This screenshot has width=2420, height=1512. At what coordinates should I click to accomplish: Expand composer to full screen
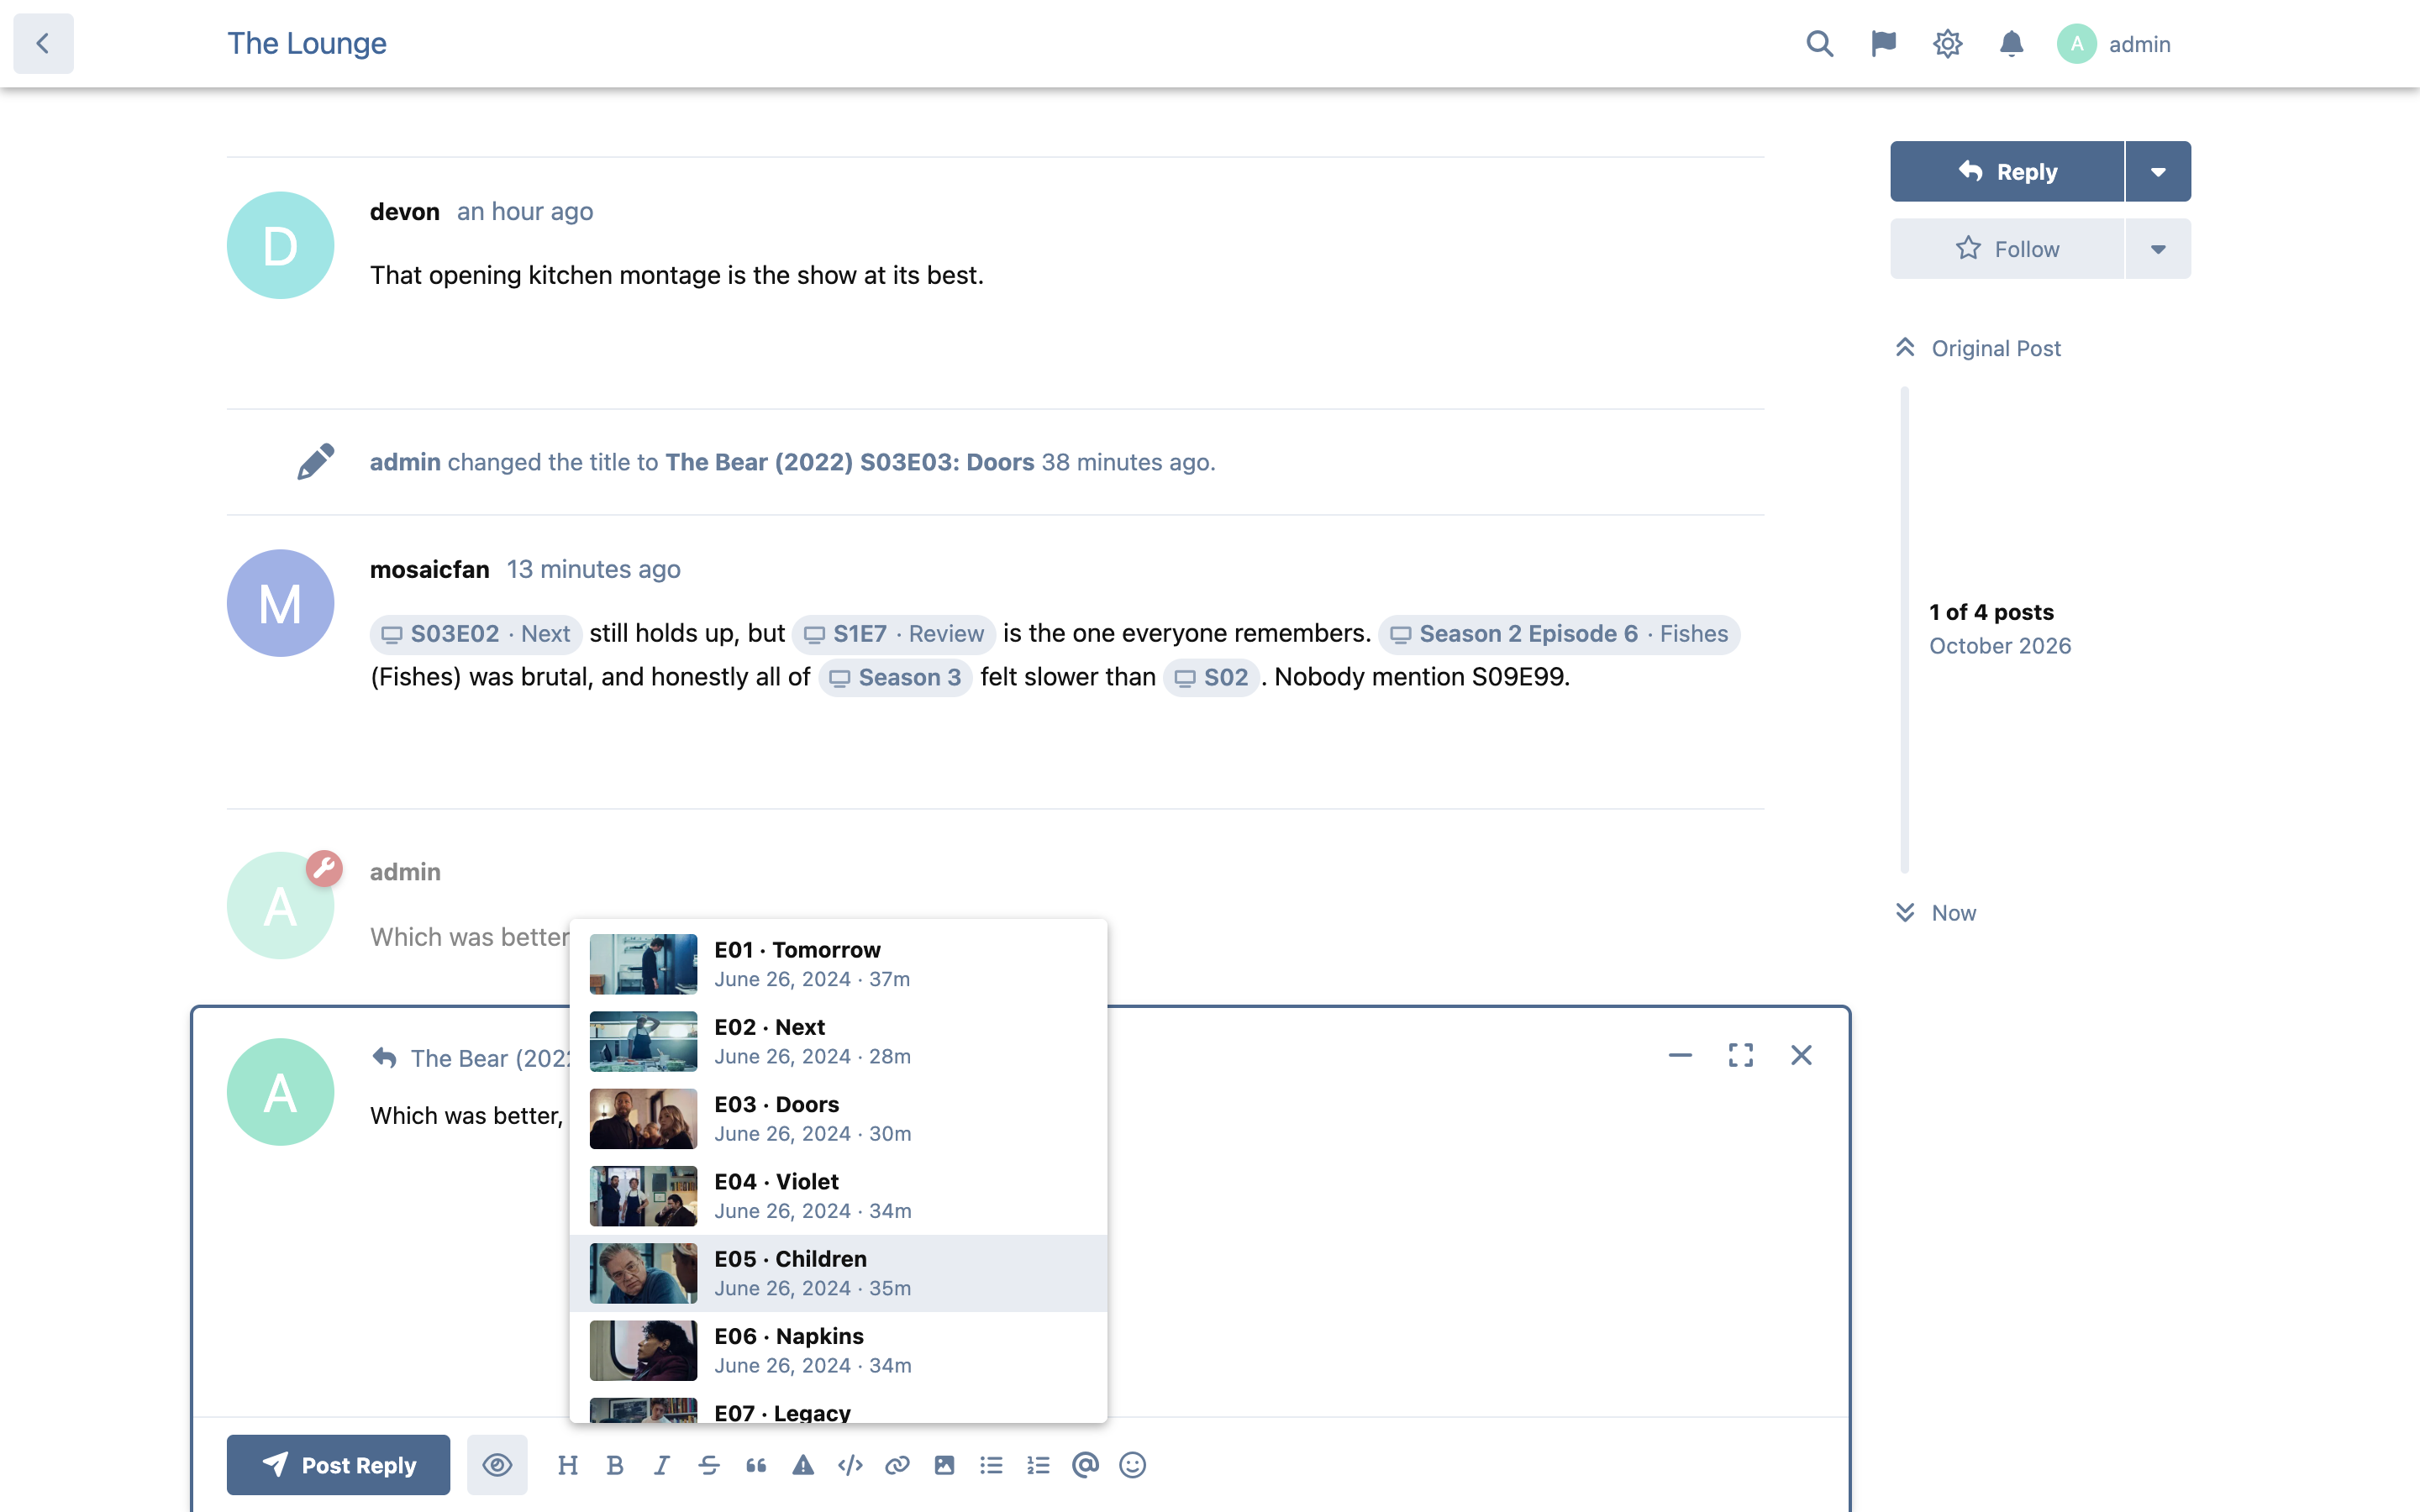point(1741,1055)
